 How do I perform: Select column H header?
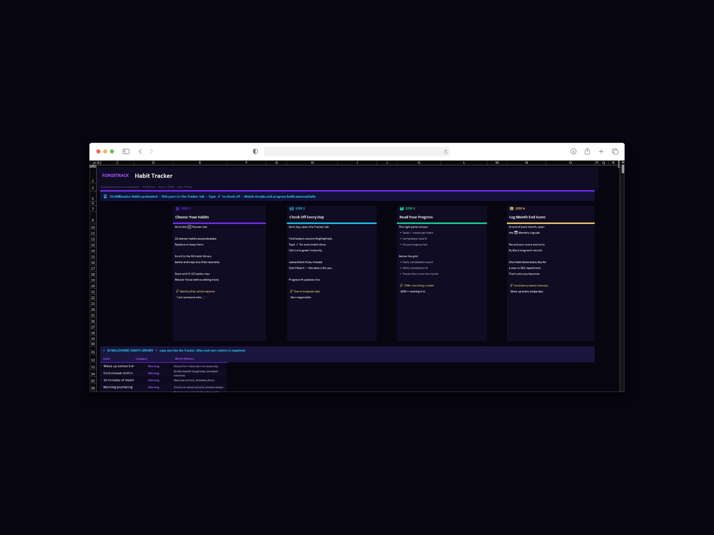pos(312,163)
